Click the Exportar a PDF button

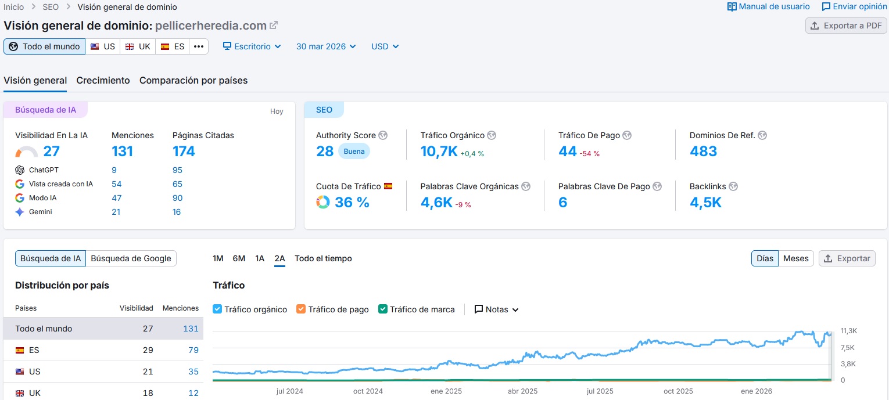click(846, 26)
